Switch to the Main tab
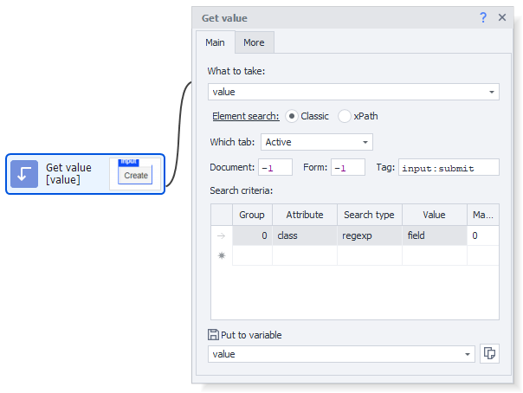 215,42
